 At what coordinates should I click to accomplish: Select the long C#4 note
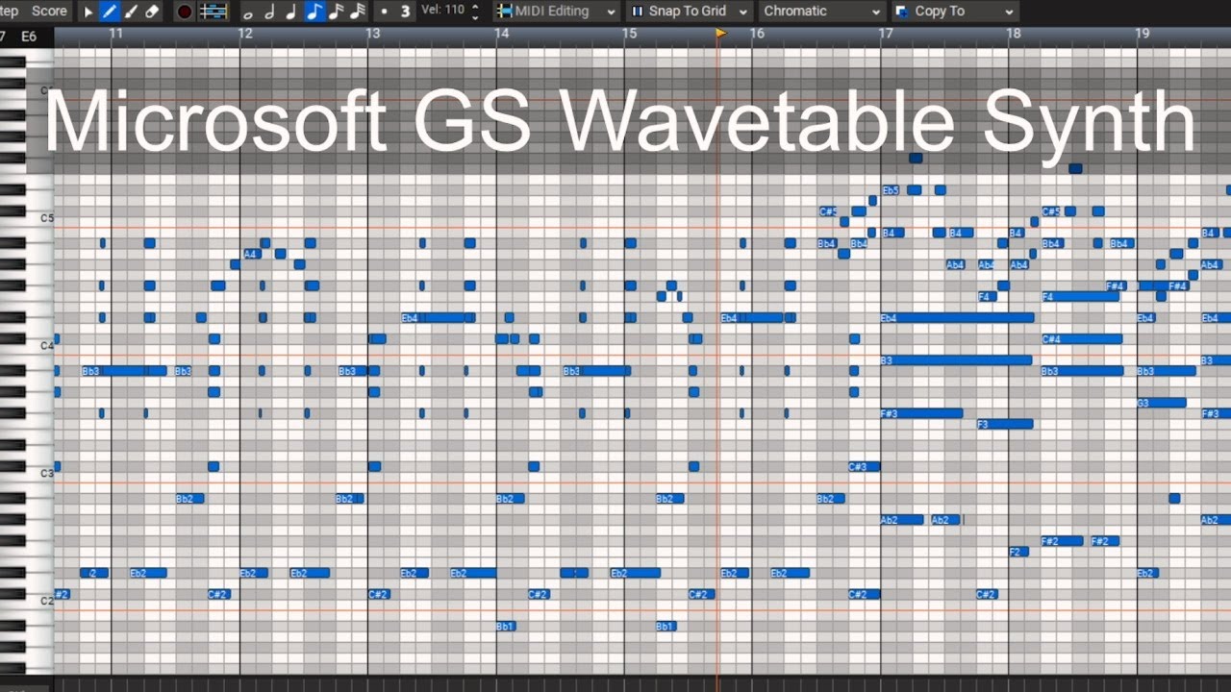point(1082,339)
